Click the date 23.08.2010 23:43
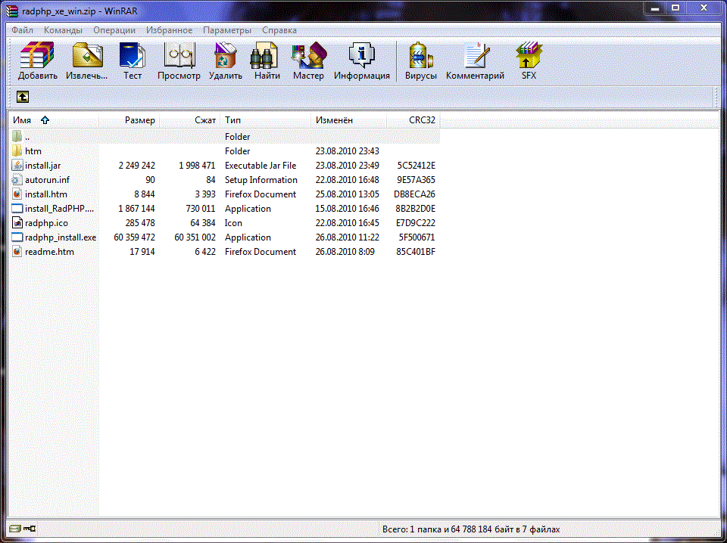 [x=348, y=151]
